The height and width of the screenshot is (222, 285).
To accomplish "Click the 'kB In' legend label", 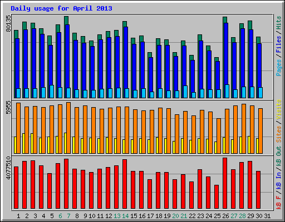I will point(279,180).
